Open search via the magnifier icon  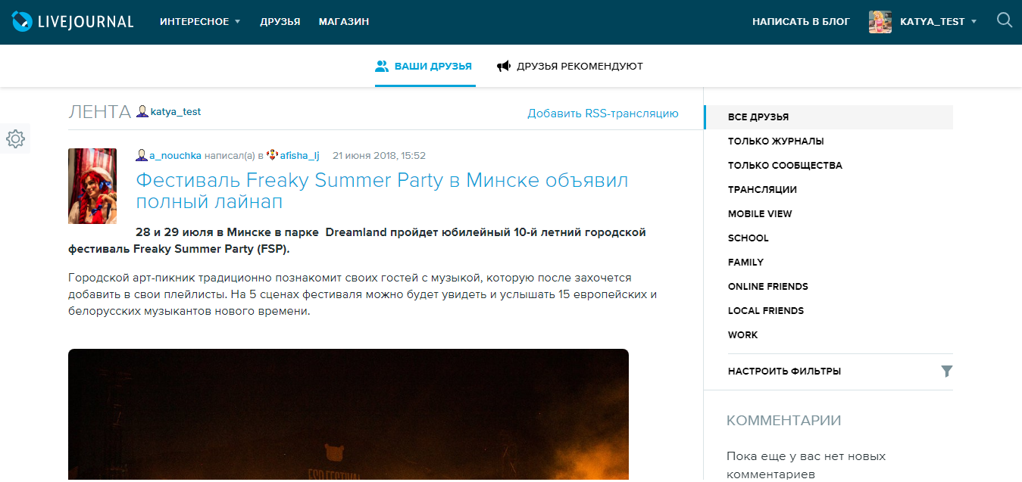1005,20
